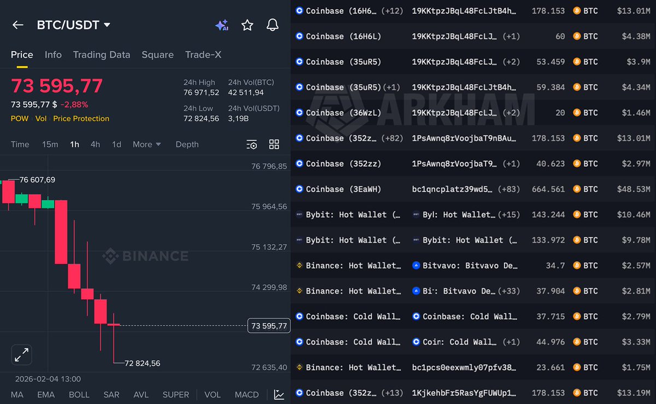656x404 pixels.
Task: Expand the (+13) senders in last Coinbase row
Action: (393, 393)
